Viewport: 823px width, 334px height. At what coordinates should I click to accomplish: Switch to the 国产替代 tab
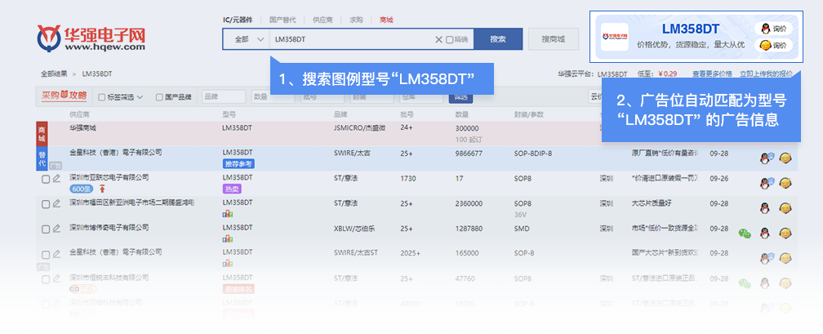tap(282, 19)
